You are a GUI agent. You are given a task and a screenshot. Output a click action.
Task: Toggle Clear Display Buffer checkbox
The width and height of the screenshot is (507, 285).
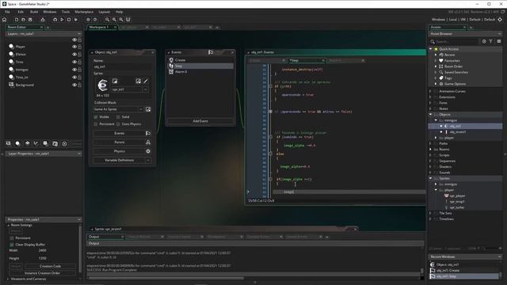tap(12, 245)
